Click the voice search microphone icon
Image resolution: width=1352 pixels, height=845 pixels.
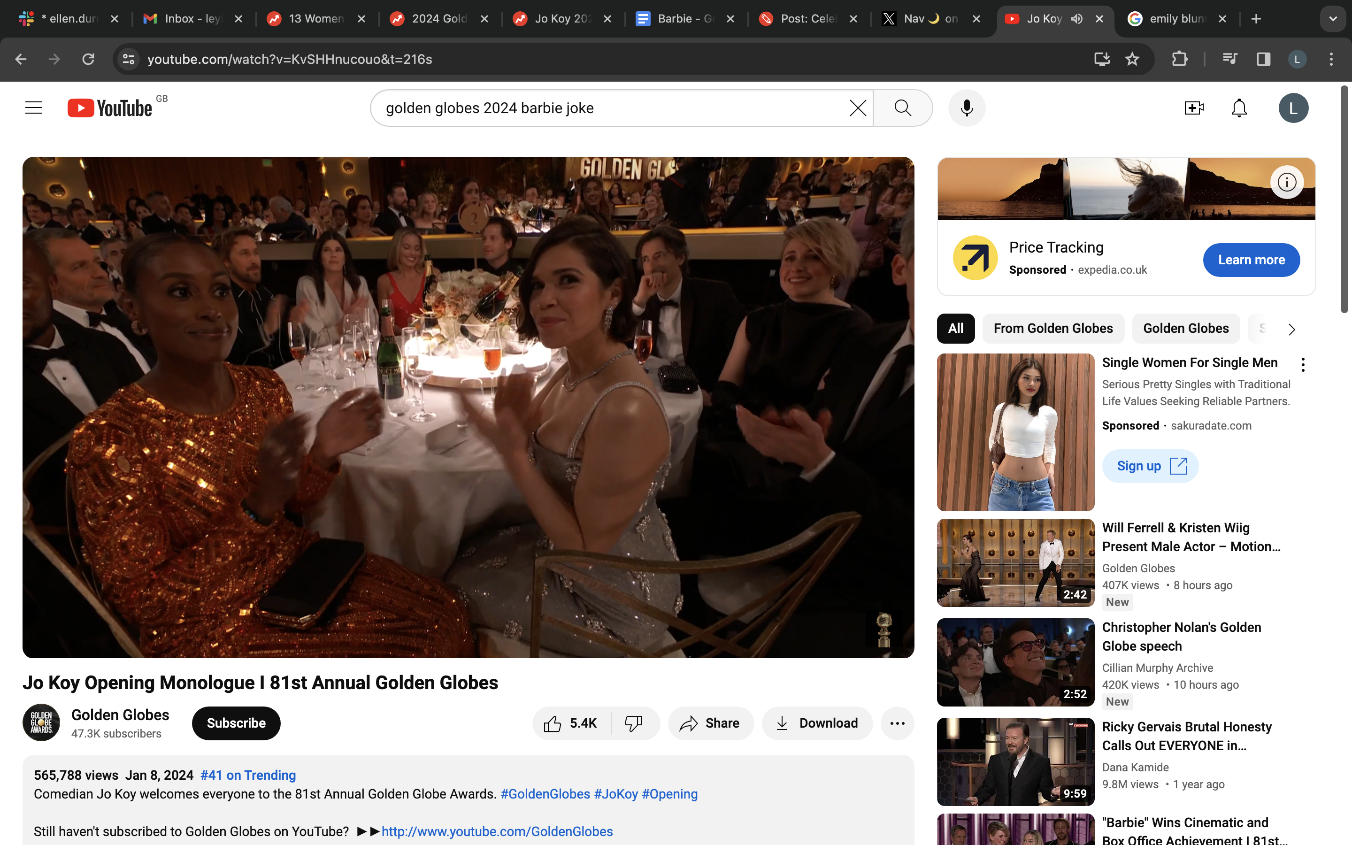967,108
